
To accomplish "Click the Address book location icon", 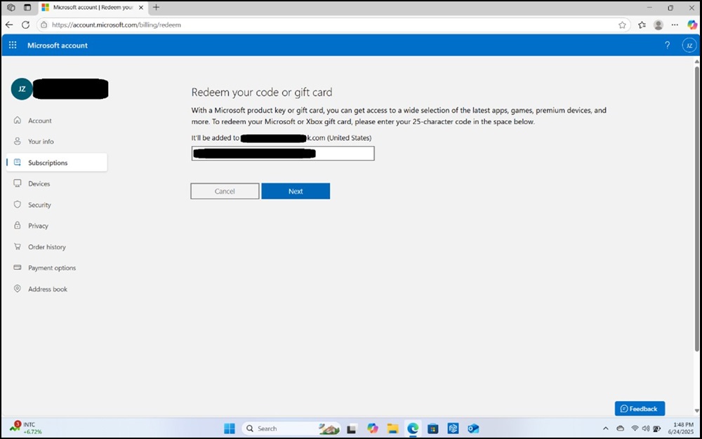I will 16,289.
